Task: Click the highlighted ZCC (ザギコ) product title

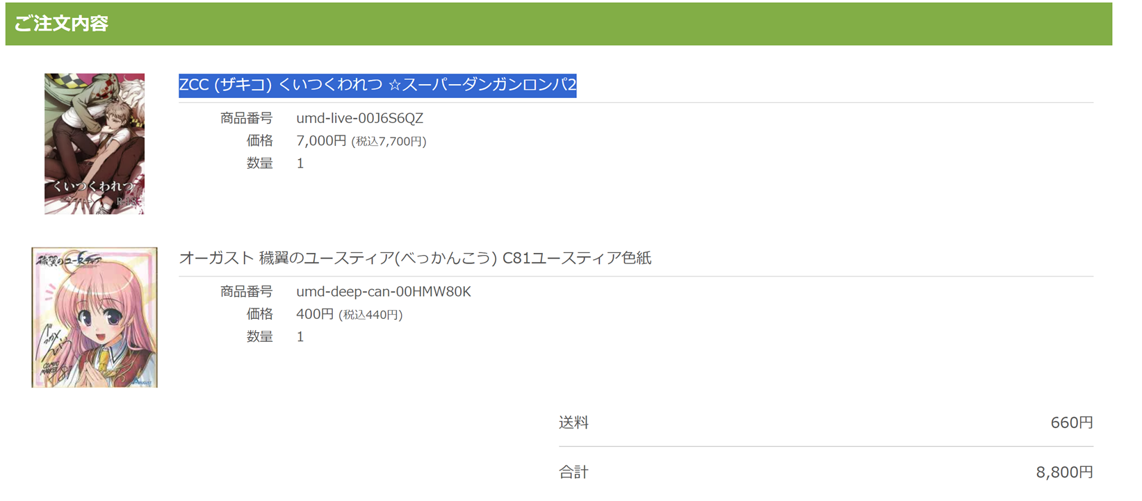Action: point(377,85)
